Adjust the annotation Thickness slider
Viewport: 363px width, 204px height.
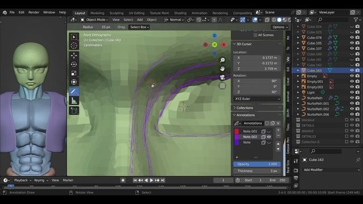[257, 171]
